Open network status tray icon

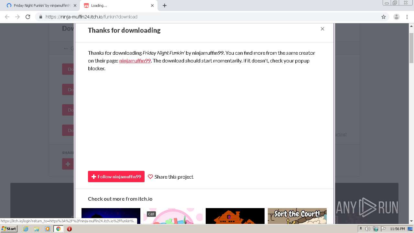(376, 229)
